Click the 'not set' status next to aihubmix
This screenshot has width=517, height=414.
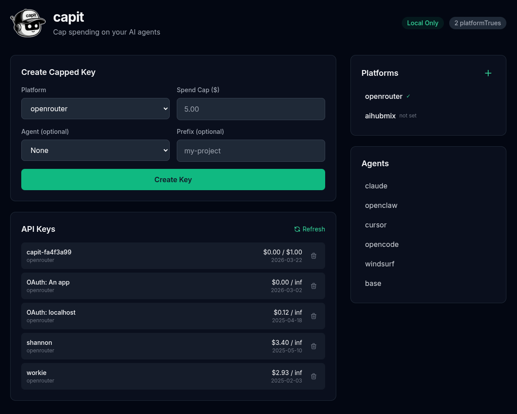(408, 115)
